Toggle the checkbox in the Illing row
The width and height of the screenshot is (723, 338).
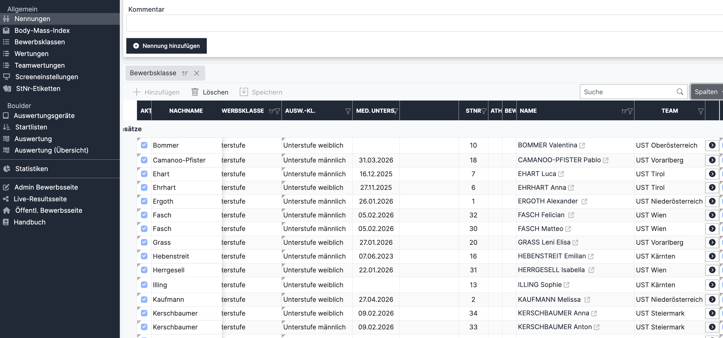click(144, 285)
